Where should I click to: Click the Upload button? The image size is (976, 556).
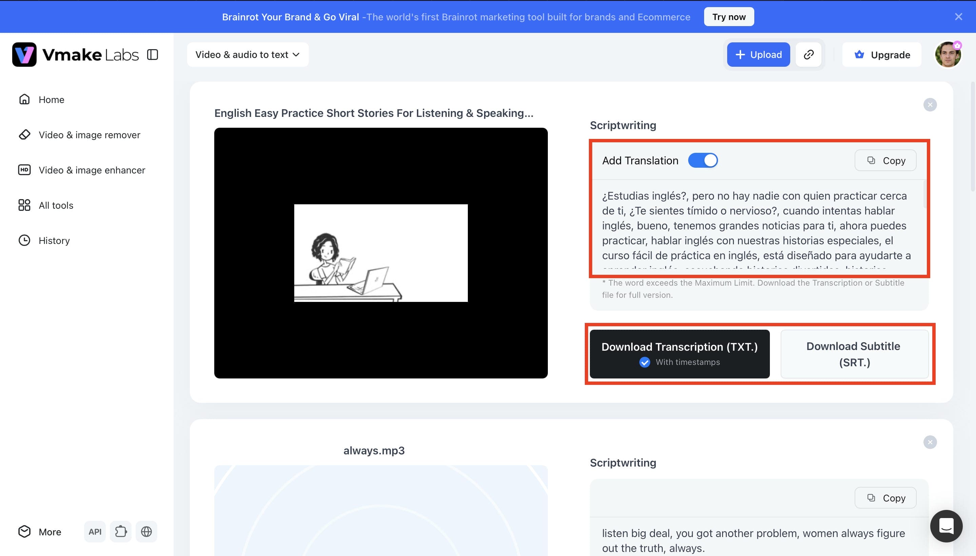[x=758, y=55]
